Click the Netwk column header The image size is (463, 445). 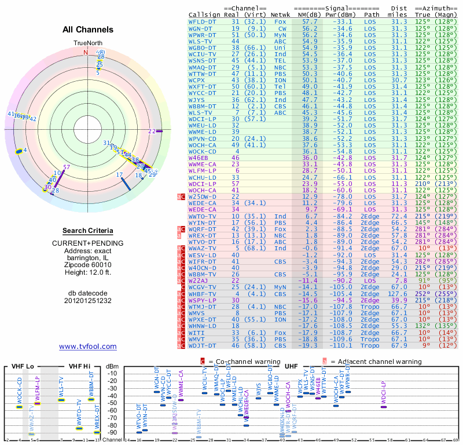coord(280,14)
